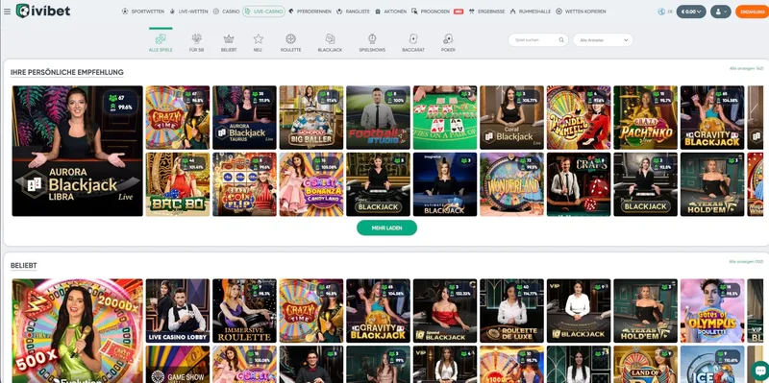
Task: Click the search magnifier icon
Action: pos(561,40)
